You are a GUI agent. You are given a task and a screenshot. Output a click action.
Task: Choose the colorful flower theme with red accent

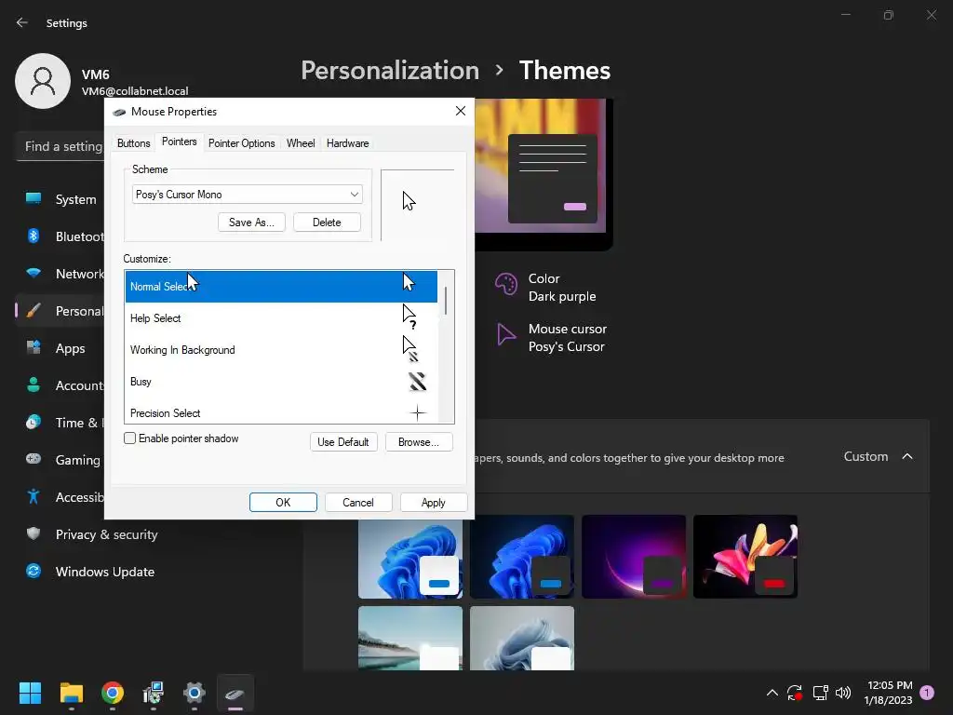pos(745,557)
